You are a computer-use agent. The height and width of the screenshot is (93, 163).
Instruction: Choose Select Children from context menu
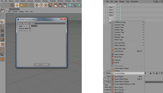point(128,54)
